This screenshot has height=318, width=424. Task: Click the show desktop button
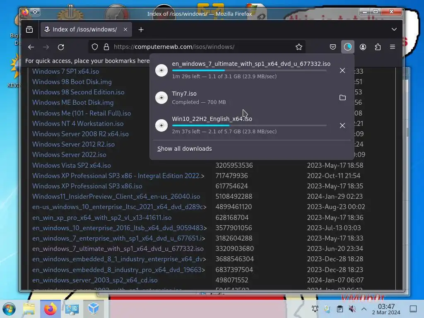click(413, 309)
